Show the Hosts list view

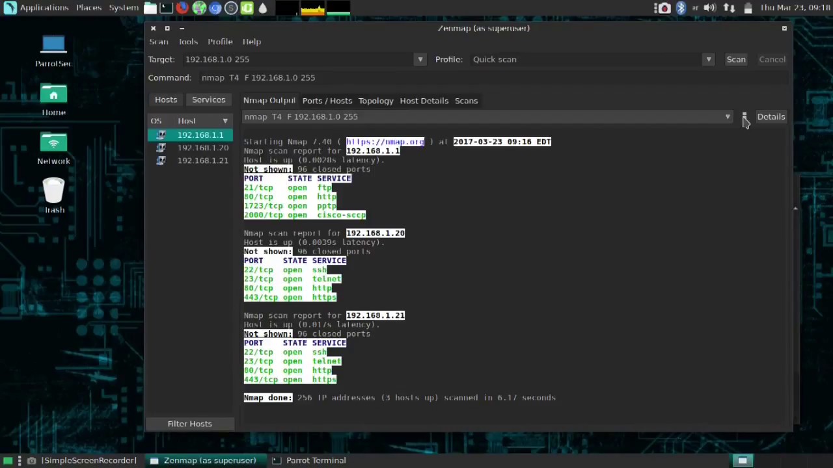coord(166,99)
